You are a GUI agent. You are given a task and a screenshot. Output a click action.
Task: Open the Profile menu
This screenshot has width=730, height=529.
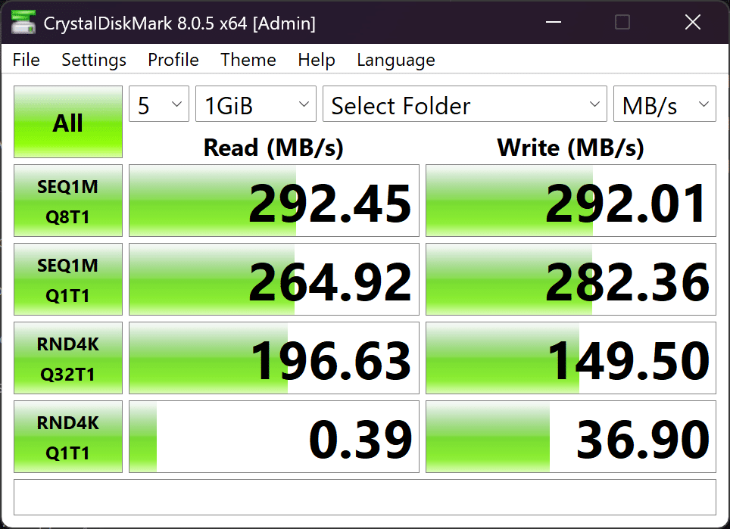173,60
